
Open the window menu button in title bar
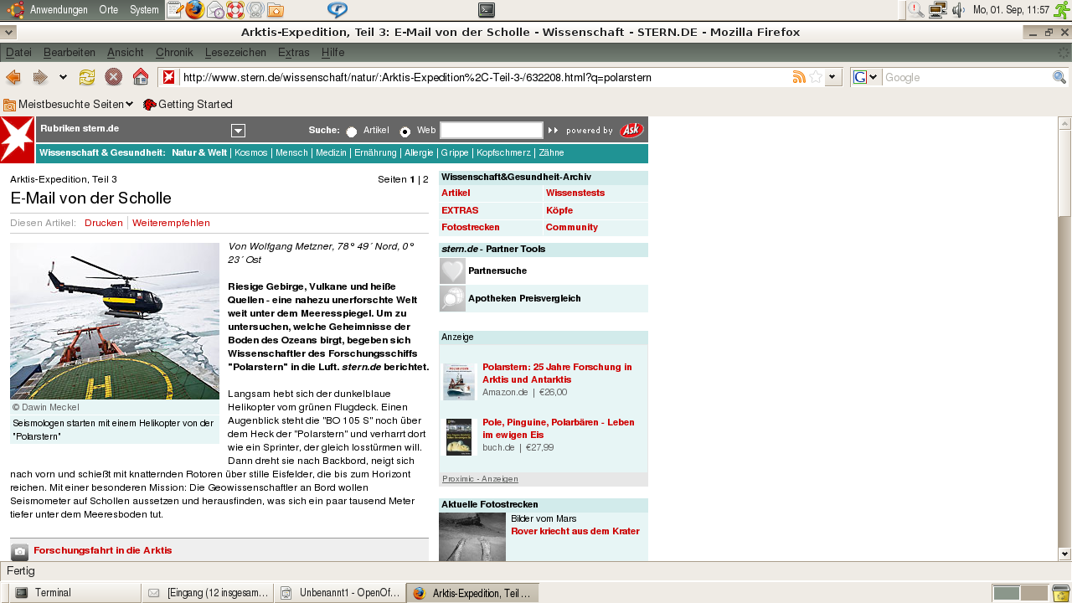tap(8, 33)
